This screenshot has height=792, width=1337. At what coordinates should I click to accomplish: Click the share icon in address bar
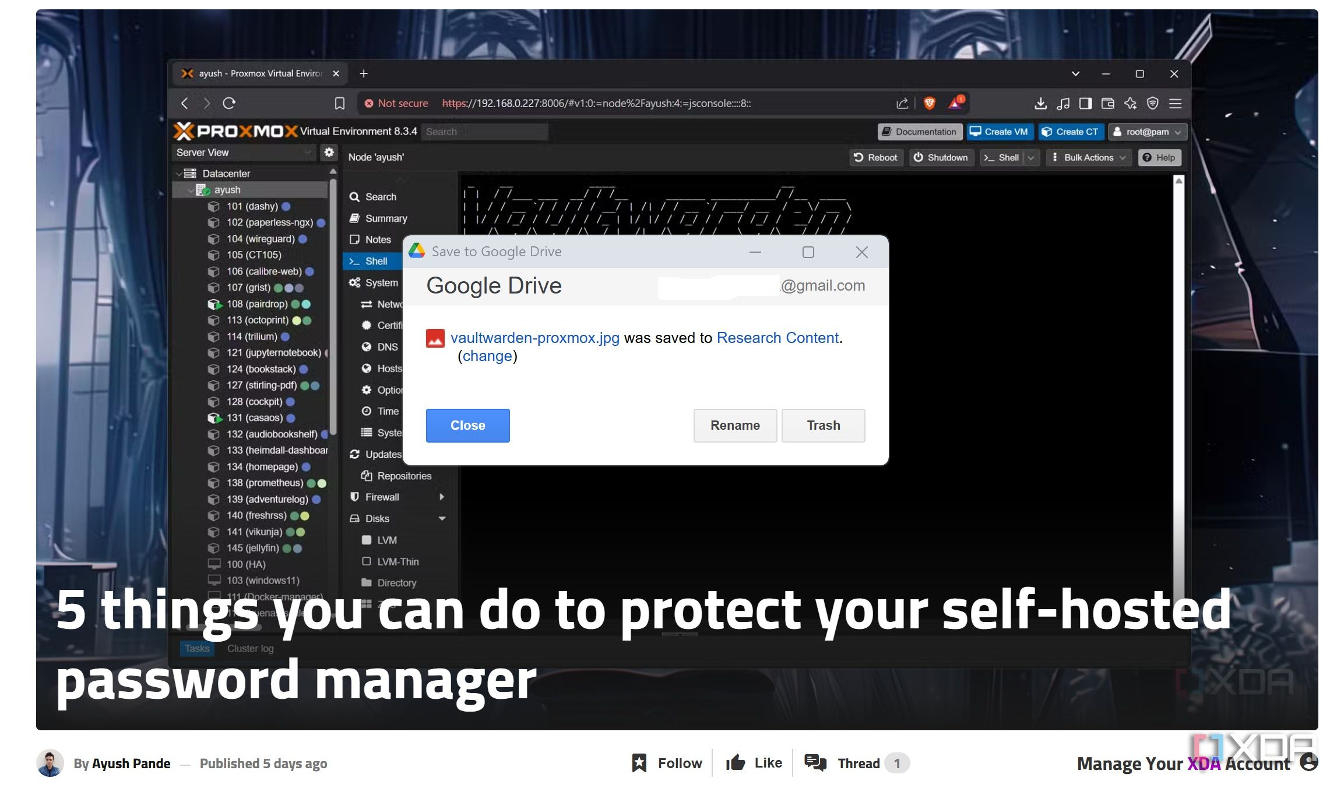[x=902, y=104]
